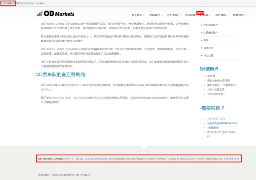Click NZBN number 9429041296882 link in footer
The image size is (256, 180).
[x=94, y=159]
